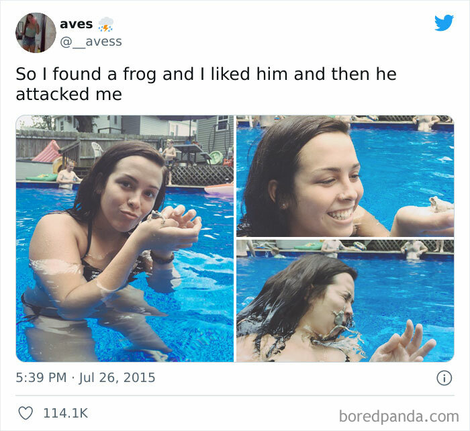This screenshot has height=431, width=470.
Task: Open the tweet info circle icon
Action: coord(444,378)
